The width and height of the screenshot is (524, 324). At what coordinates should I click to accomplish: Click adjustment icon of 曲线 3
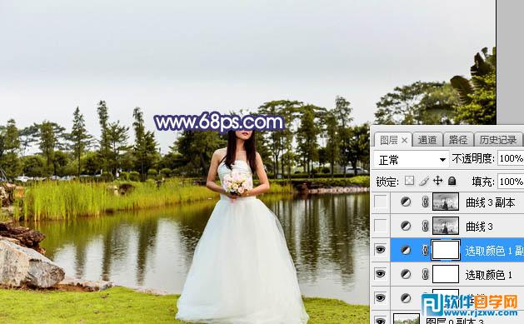click(406, 226)
